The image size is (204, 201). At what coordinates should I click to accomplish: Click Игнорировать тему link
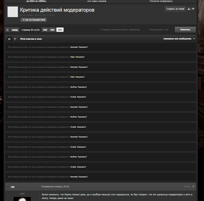pos(159,30)
